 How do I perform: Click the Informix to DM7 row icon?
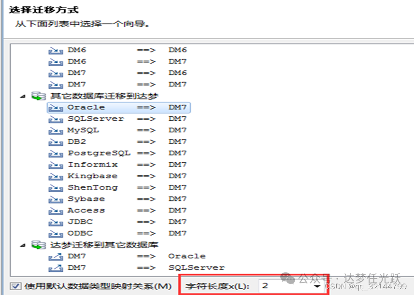(x=56, y=165)
